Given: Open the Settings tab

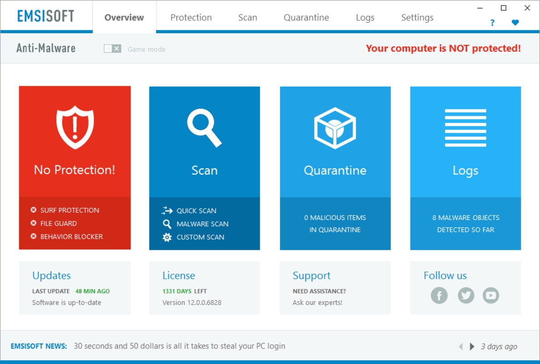Looking at the screenshot, I should pyautogui.click(x=417, y=18).
